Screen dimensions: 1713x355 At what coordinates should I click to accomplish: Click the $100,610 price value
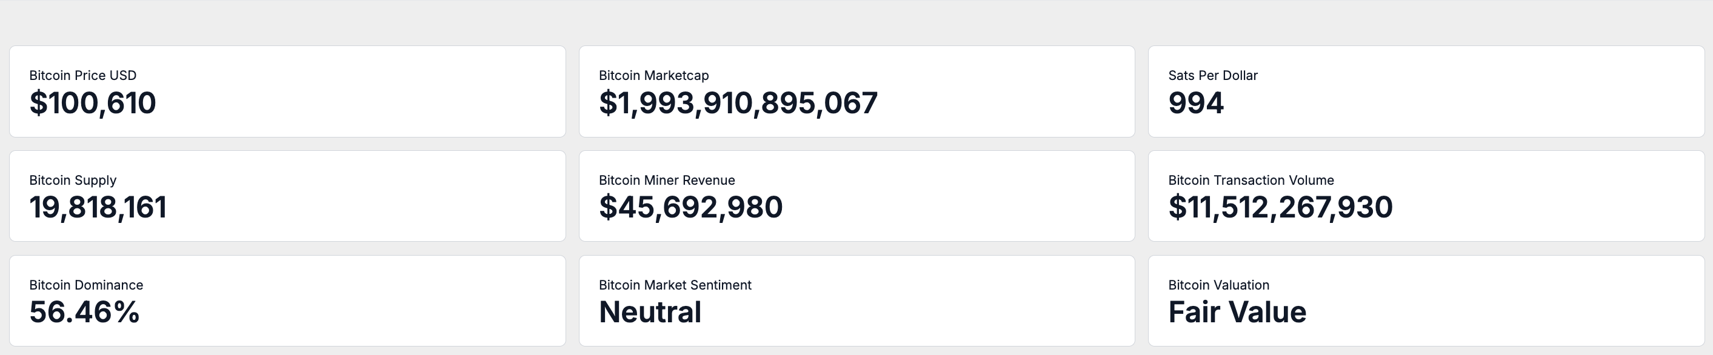[92, 103]
